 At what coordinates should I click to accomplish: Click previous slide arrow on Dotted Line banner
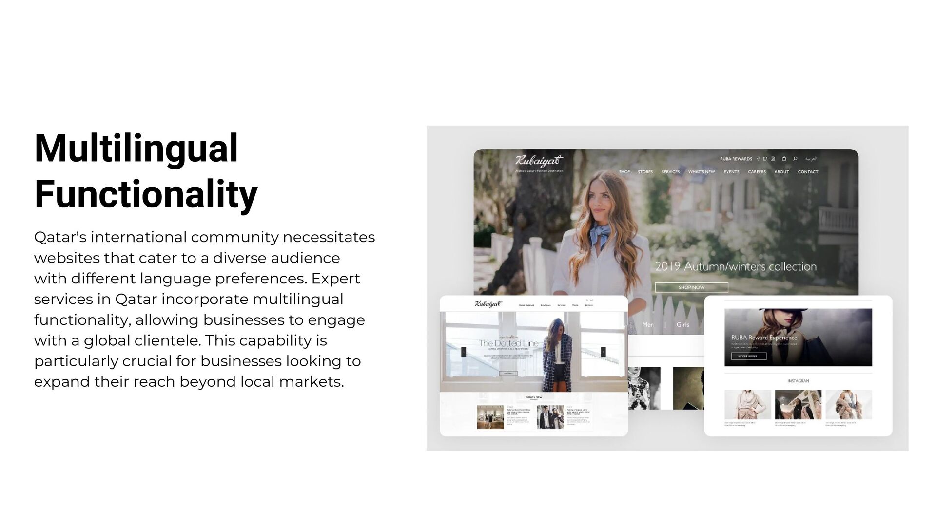(x=464, y=351)
